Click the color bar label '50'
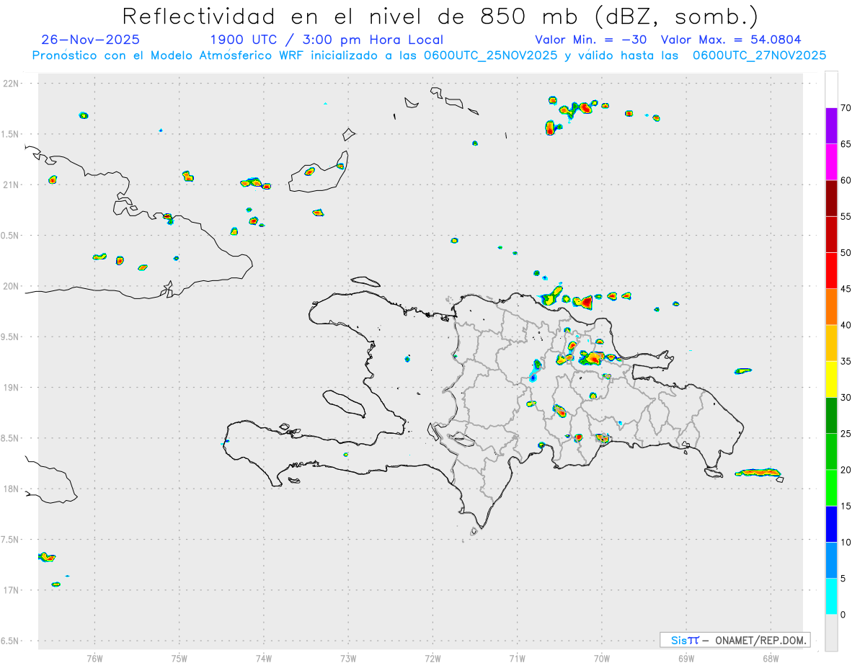The image size is (865, 668). tap(846, 253)
